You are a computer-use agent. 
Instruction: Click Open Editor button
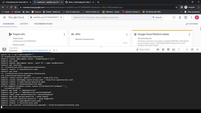143,49
